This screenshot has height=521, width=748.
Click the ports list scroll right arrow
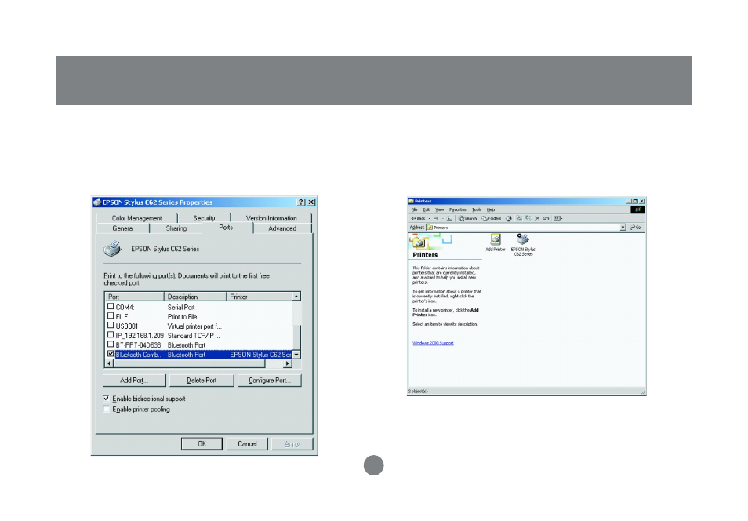pyautogui.click(x=287, y=363)
